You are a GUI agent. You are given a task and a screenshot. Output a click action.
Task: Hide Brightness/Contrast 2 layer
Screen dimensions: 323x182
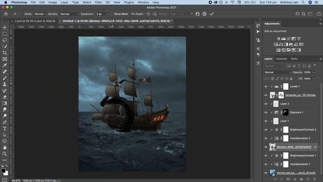tap(266, 130)
